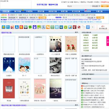Open the top search category dropdown

pyautogui.click(x=96, y=6)
